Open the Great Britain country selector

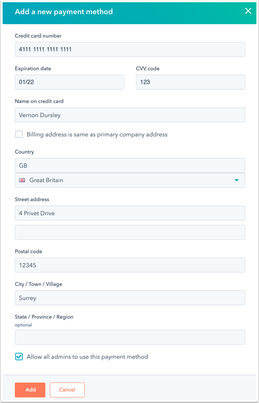[130, 180]
